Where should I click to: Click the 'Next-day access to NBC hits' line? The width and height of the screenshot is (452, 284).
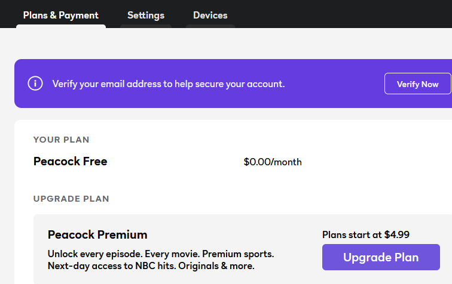pyautogui.click(x=151, y=266)
